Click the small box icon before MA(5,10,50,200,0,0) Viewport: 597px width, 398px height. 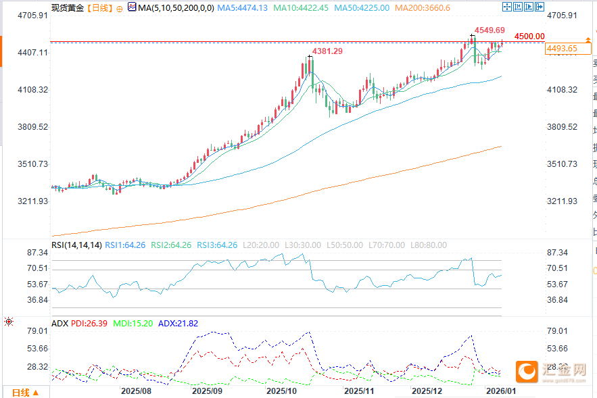[x=132, y=8]
